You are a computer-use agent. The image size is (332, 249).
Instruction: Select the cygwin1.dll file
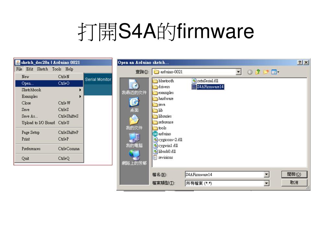(x=165, y=146)
